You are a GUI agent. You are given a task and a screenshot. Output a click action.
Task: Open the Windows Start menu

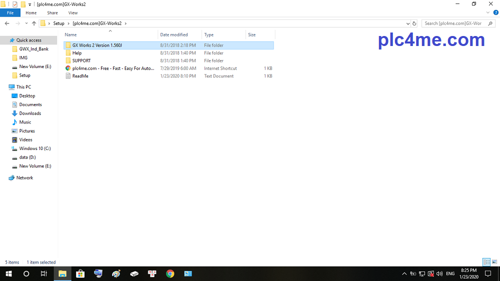pos(8,273)
